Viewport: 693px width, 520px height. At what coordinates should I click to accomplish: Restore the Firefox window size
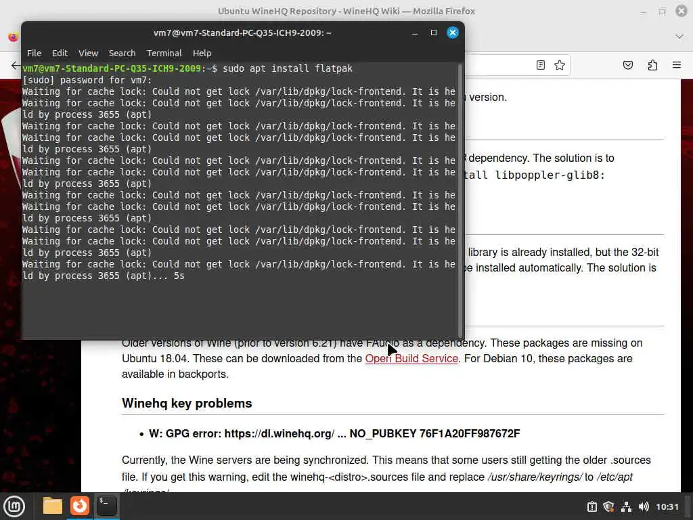662,11
